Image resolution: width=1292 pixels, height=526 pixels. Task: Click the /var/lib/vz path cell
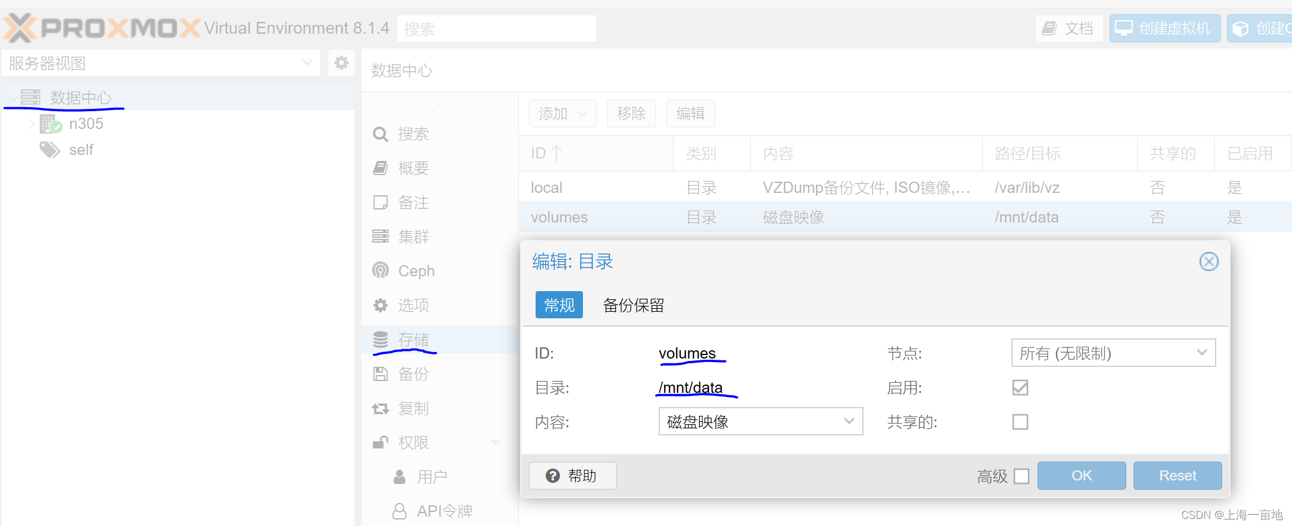(x=1027, y=188)
